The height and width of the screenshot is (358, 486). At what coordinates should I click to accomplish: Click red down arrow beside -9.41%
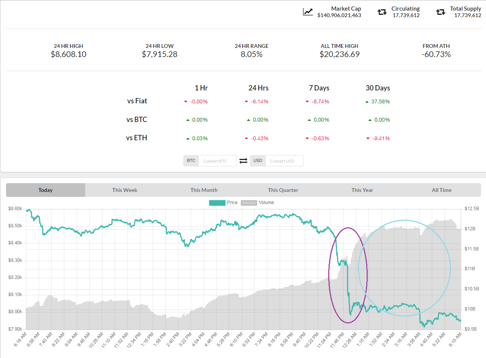point(368,138)
